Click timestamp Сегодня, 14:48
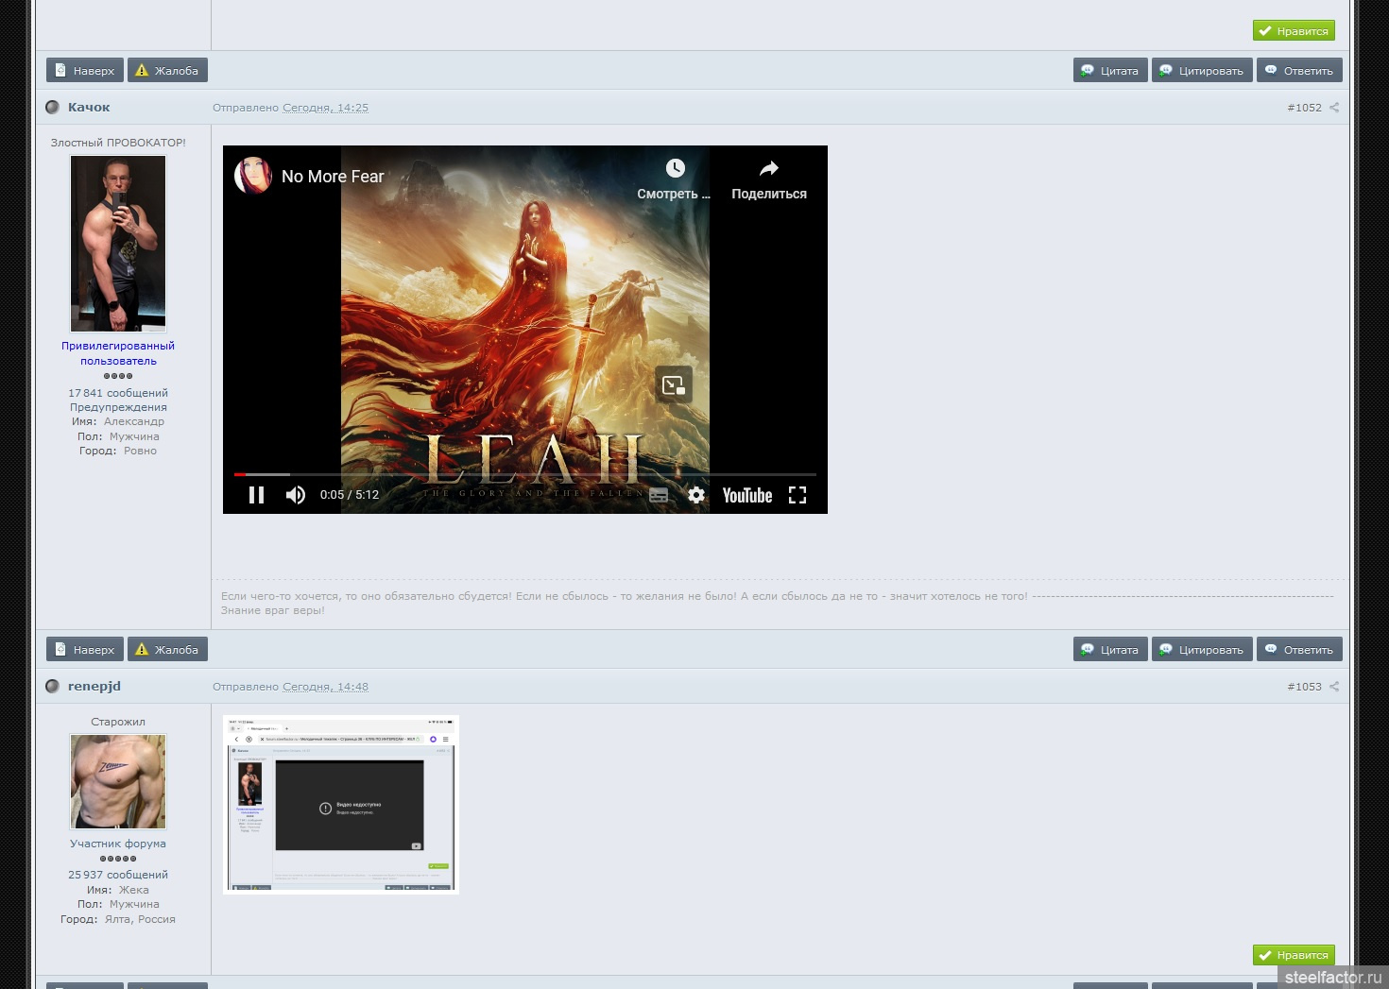The height and width of the screenshot is (989, 1389). [325, 687]
